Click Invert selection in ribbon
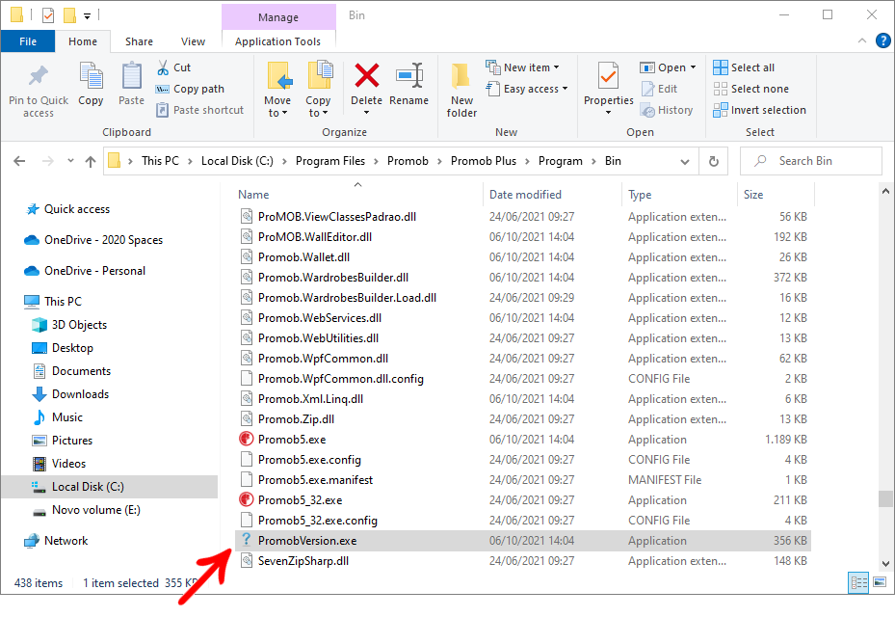 [760, 110]
